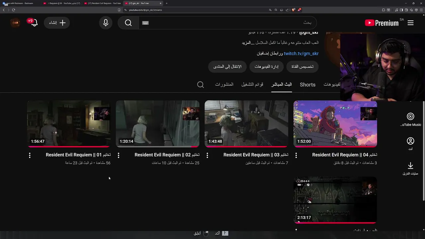This screenshot has width=425, height=239.
Task: Click تخصيص القناة customize channel button
Action: 302,67
